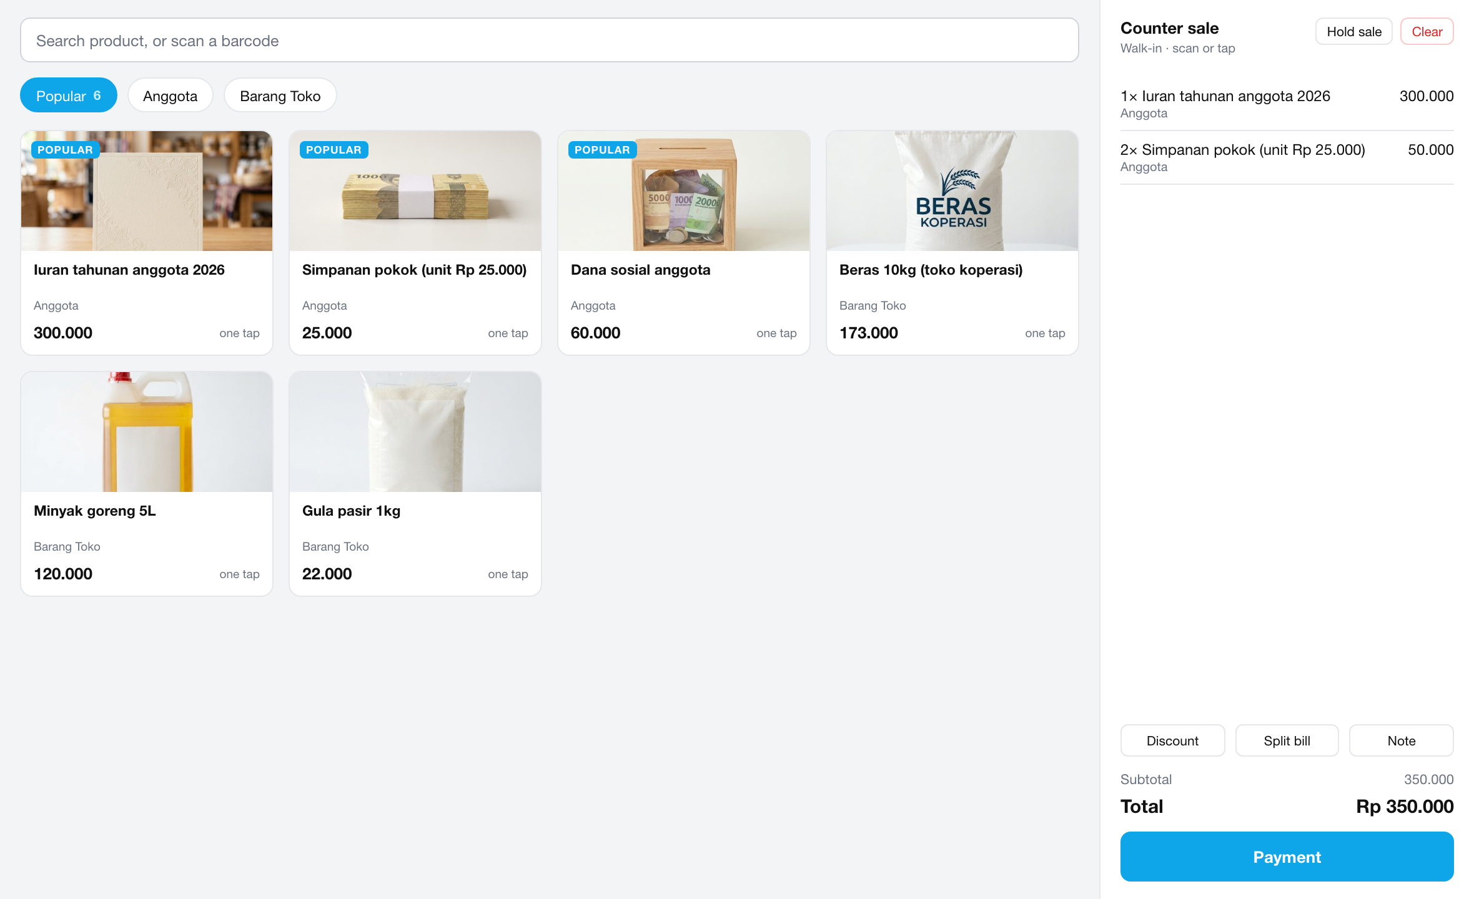Open the Split bill option
The image size is (1474, 899).
(x=1287, y=741)
